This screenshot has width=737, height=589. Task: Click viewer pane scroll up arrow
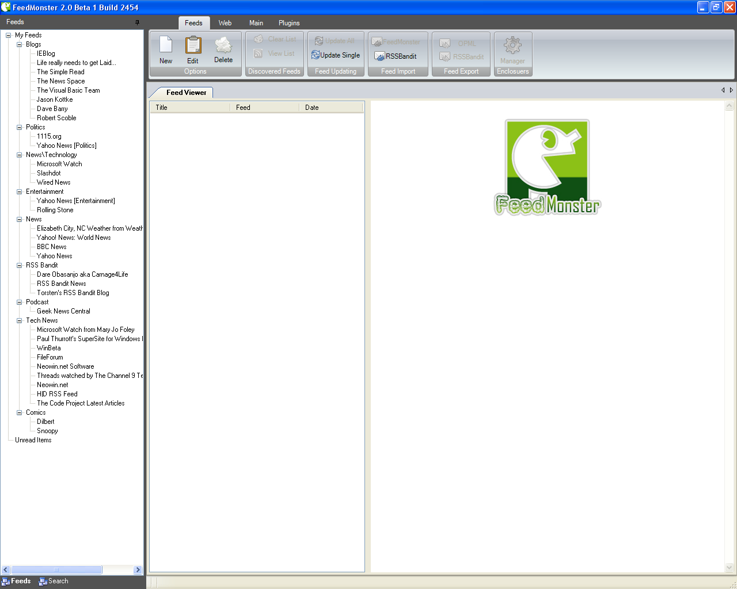pos(729,106)
